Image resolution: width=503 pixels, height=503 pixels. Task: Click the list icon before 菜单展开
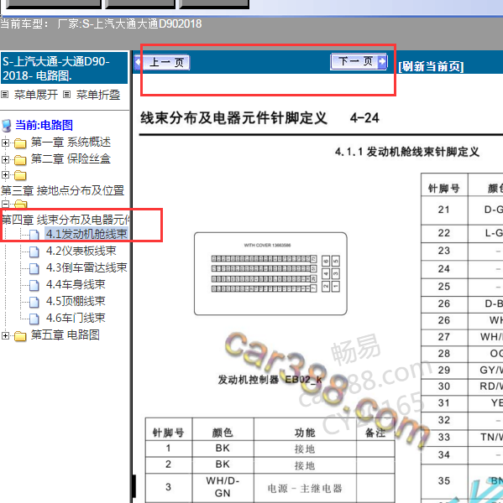coord(4,94)
